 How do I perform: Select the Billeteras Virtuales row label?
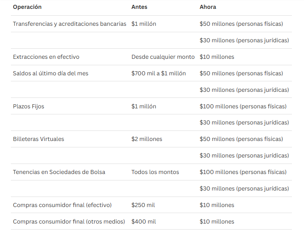point(38,139)
